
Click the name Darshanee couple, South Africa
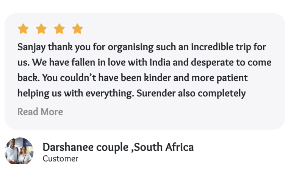coord(118,147)
